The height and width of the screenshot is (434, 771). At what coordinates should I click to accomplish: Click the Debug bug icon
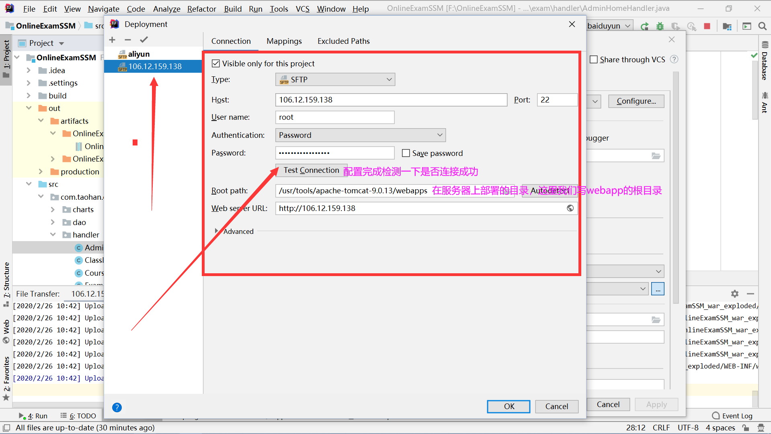click(x=660, y=26)
